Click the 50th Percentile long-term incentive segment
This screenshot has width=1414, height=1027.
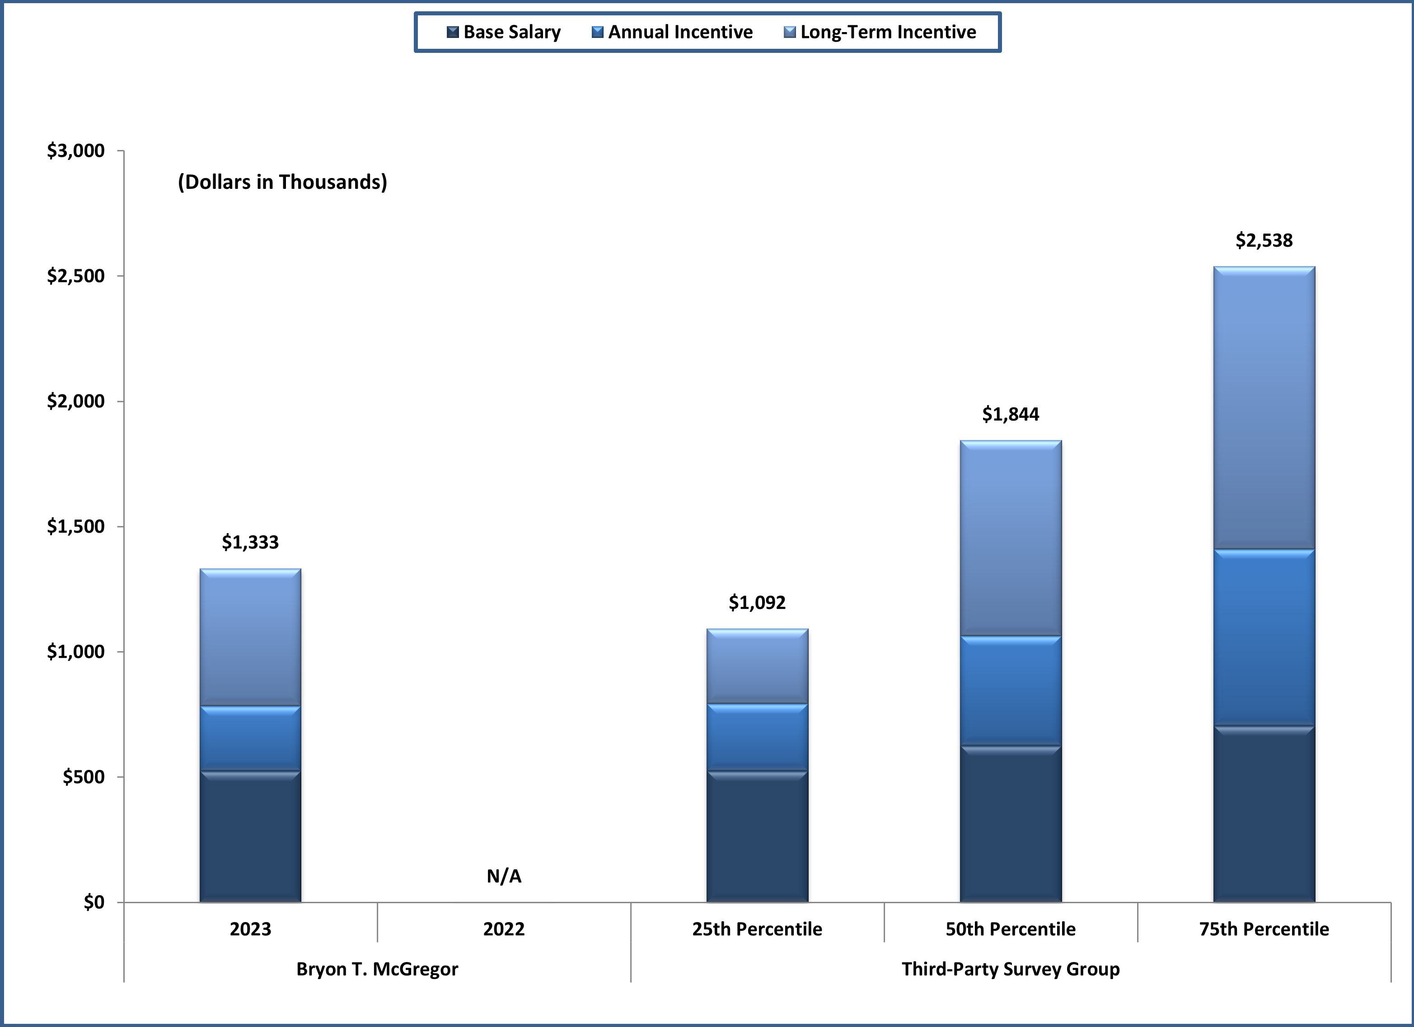point(1011,538)
